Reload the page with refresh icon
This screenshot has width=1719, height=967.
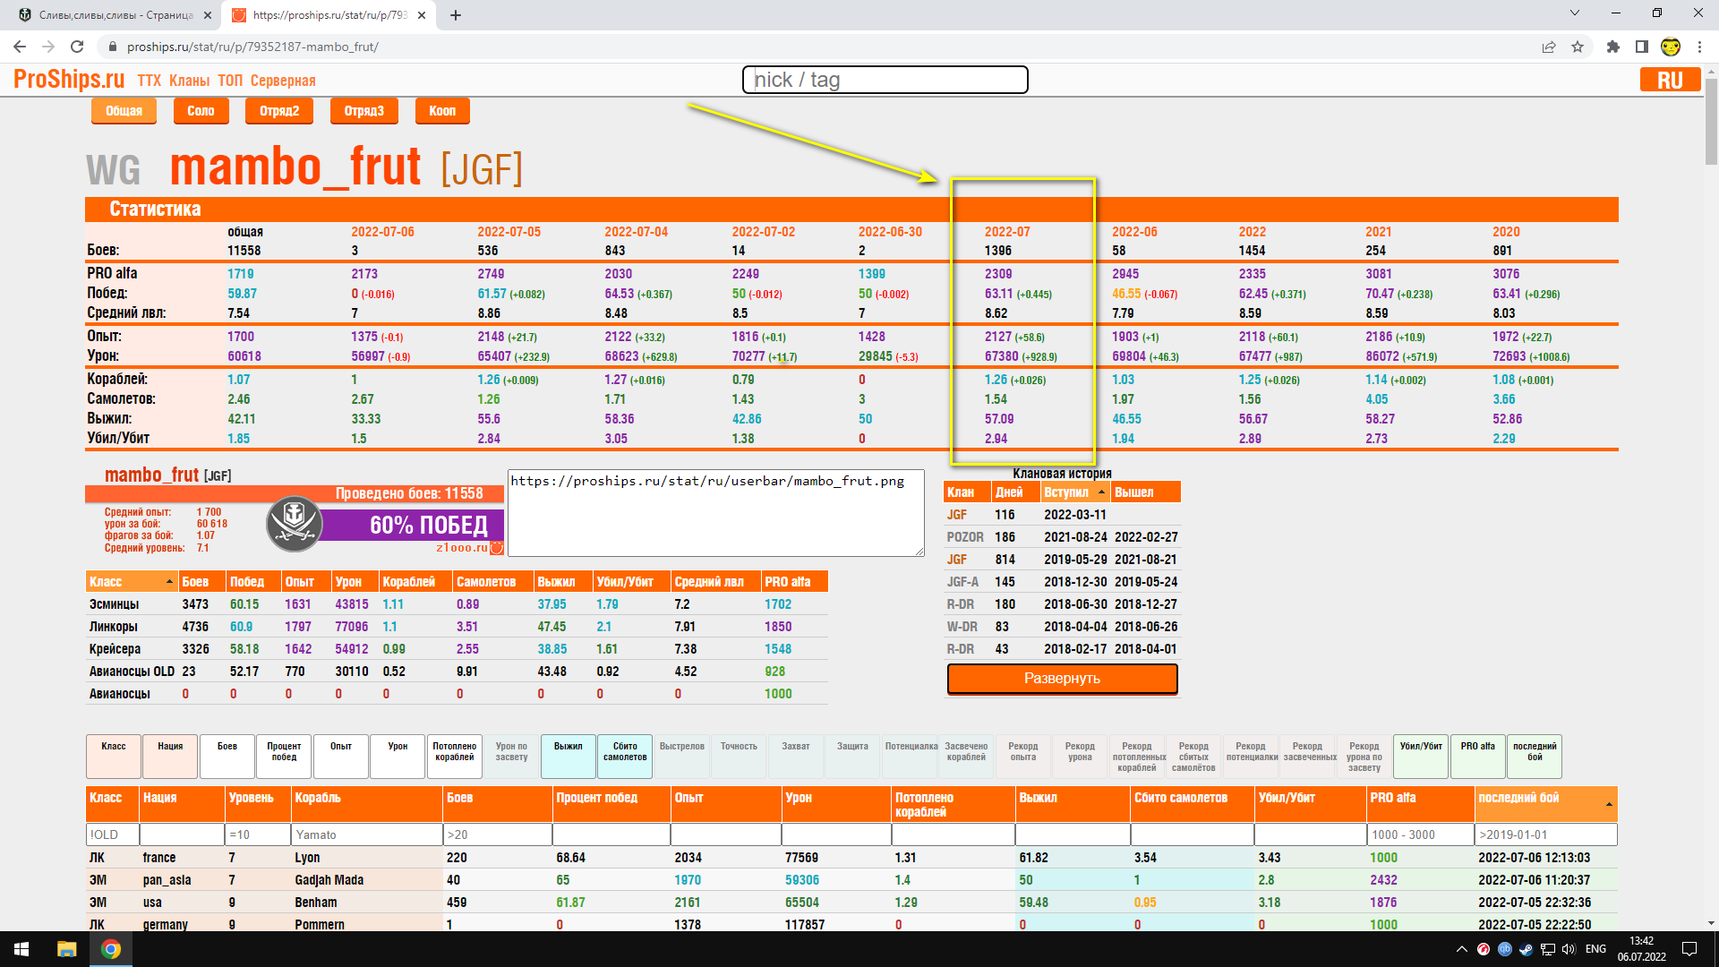[77, 47]
